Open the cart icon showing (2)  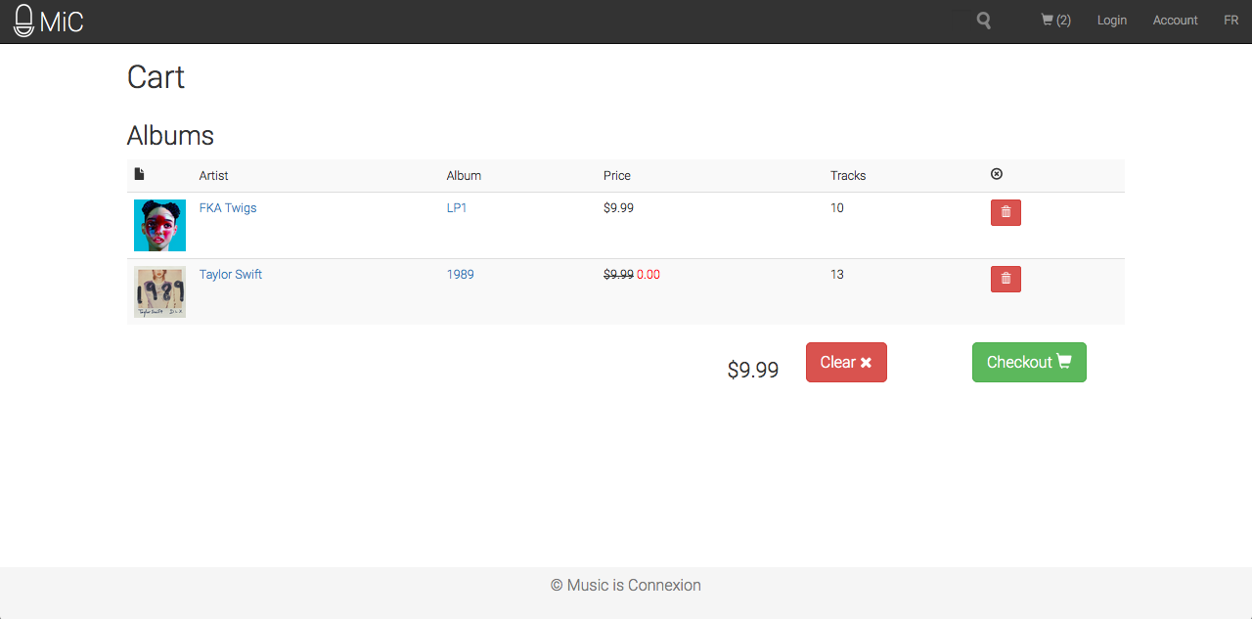click(1055, 20)
